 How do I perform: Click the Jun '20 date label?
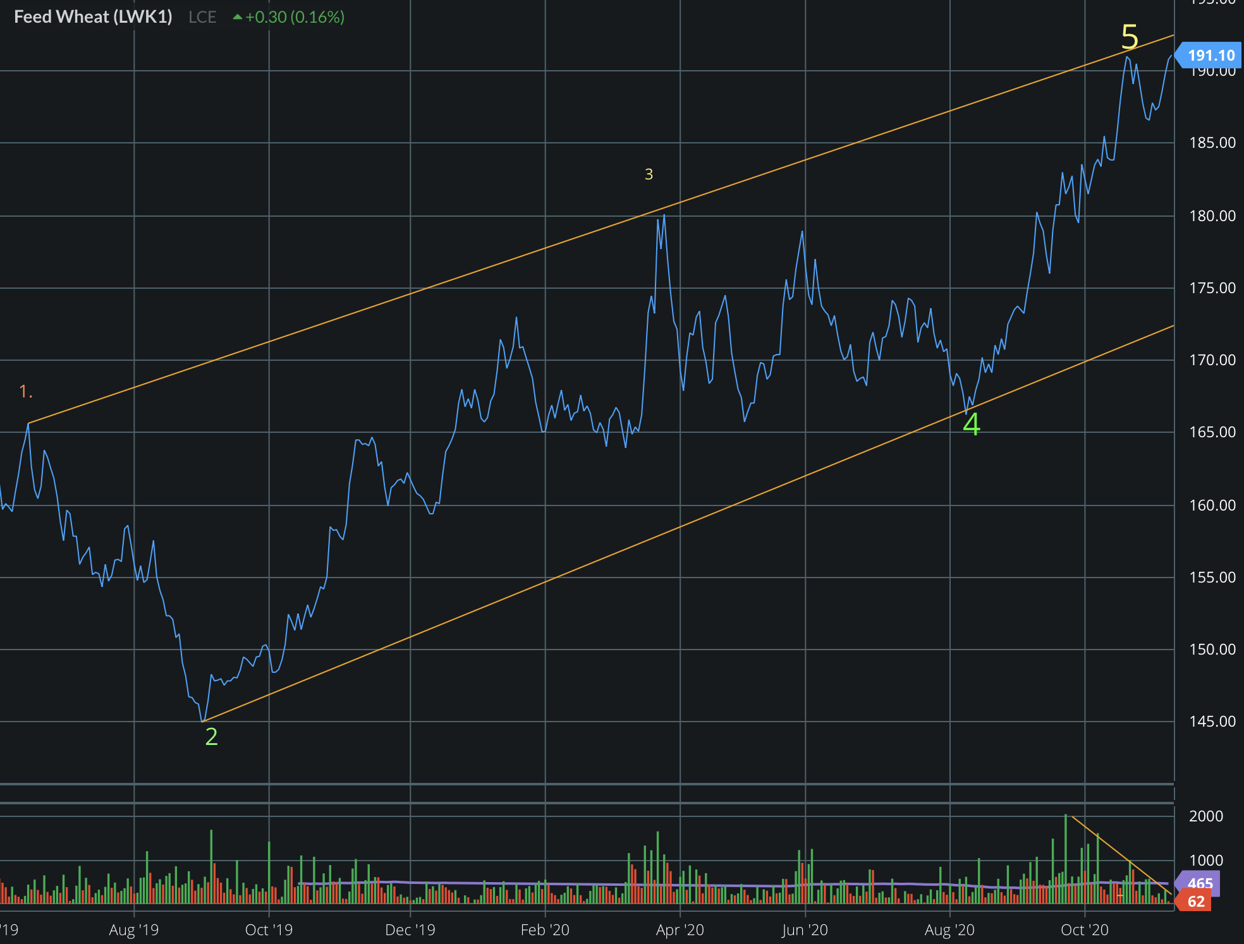pos(805,930)
